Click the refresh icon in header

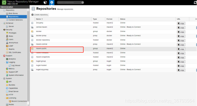tap(195, 3)
